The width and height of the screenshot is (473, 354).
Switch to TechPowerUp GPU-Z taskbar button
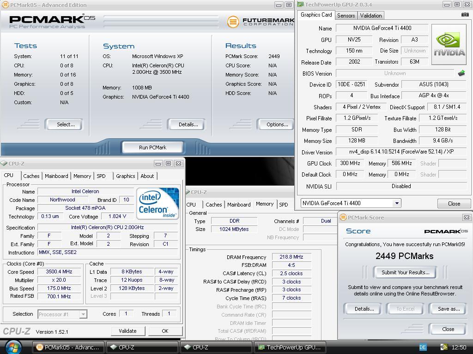coord(290,347)
